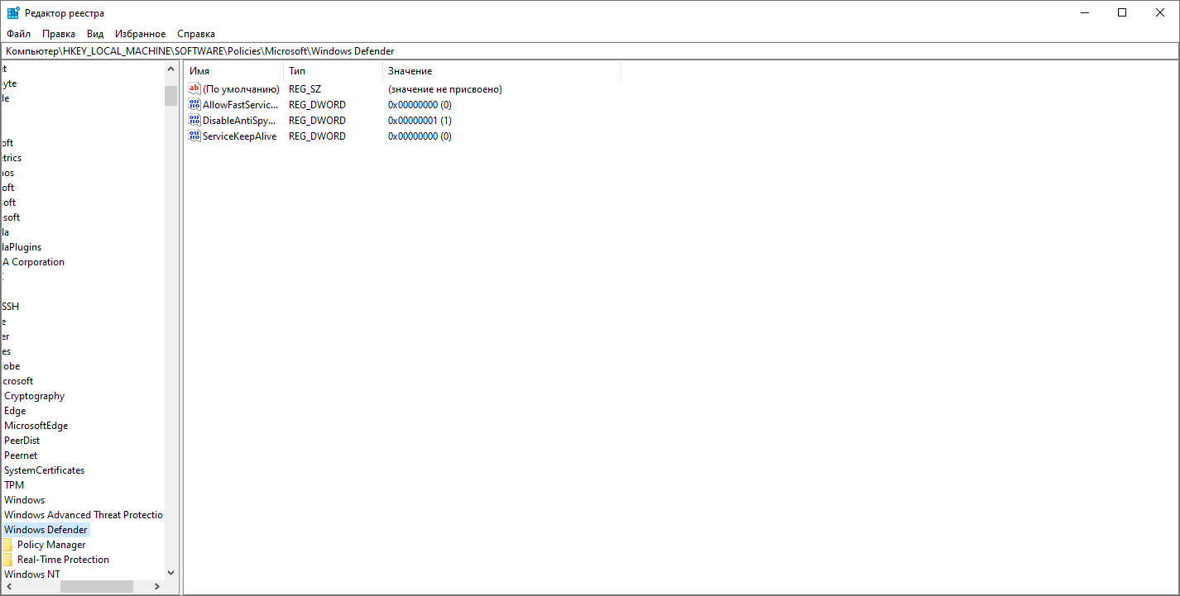This screenshot has height=596, width=1180.
Task: Click the (значение не присвоено) cell
Action: pyautogui.click(x=445, y=88)
